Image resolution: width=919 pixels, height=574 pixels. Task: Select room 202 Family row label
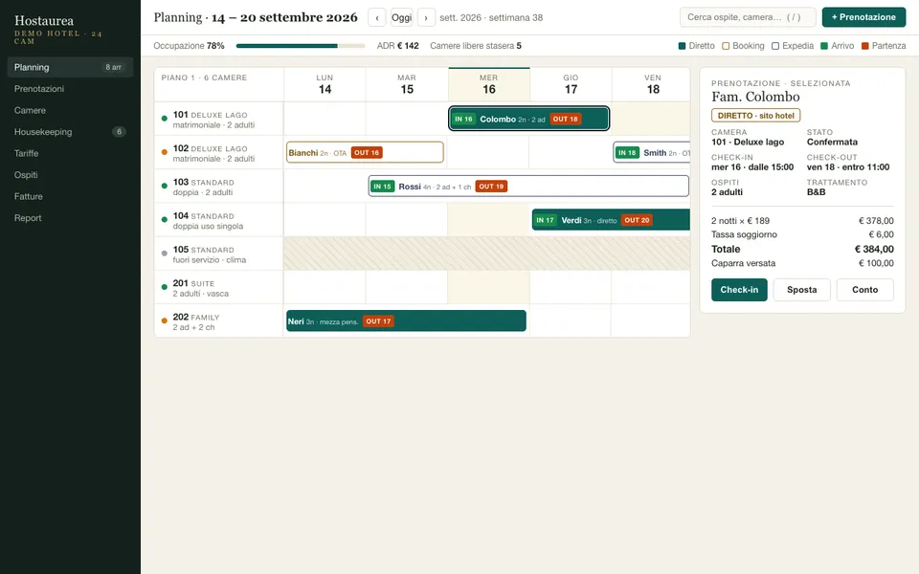218,321
